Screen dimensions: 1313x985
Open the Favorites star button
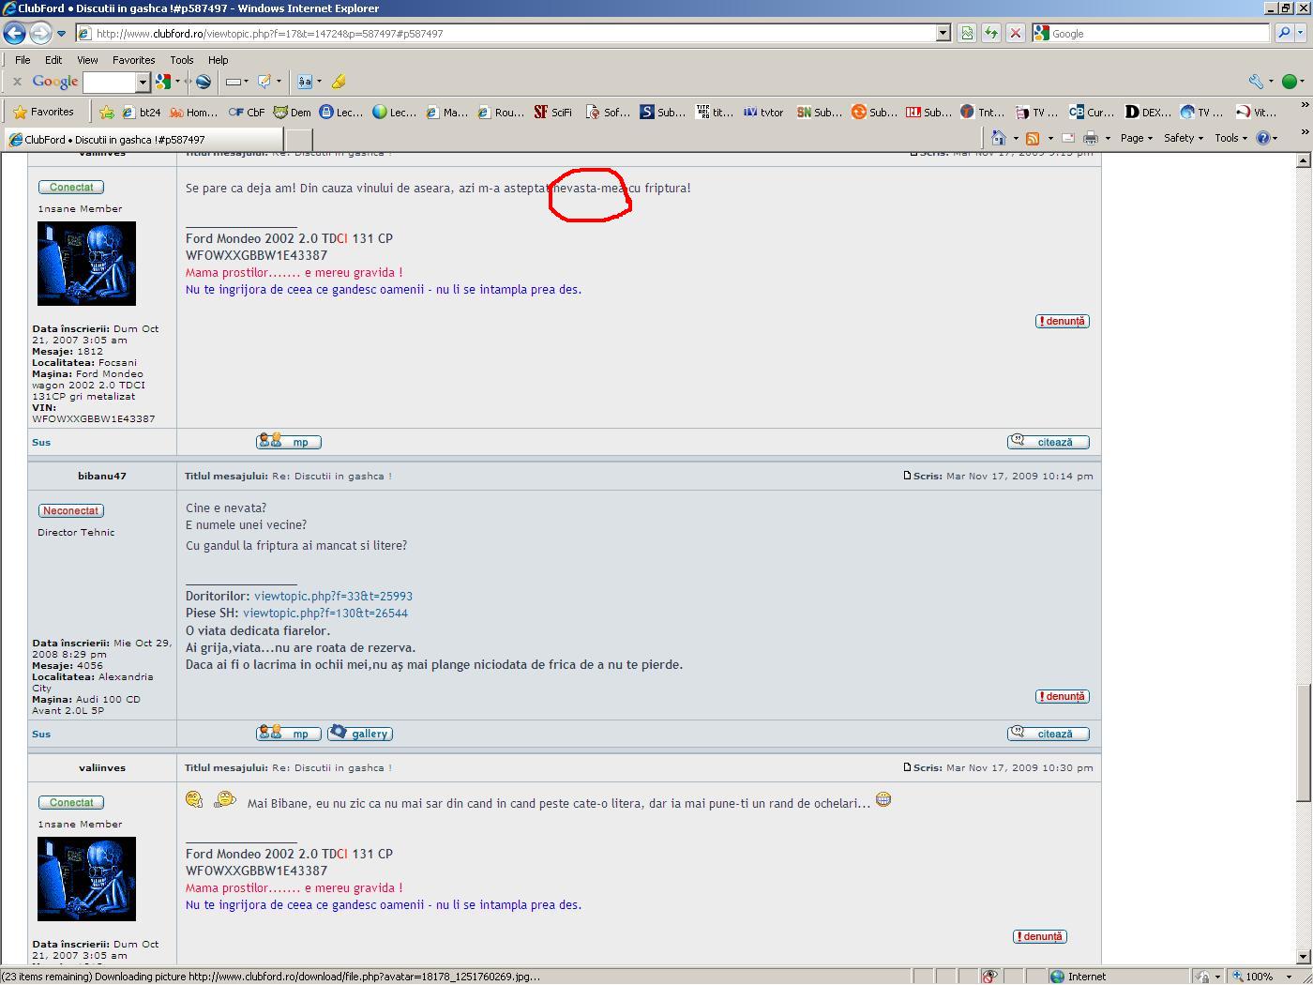point(43,112)
